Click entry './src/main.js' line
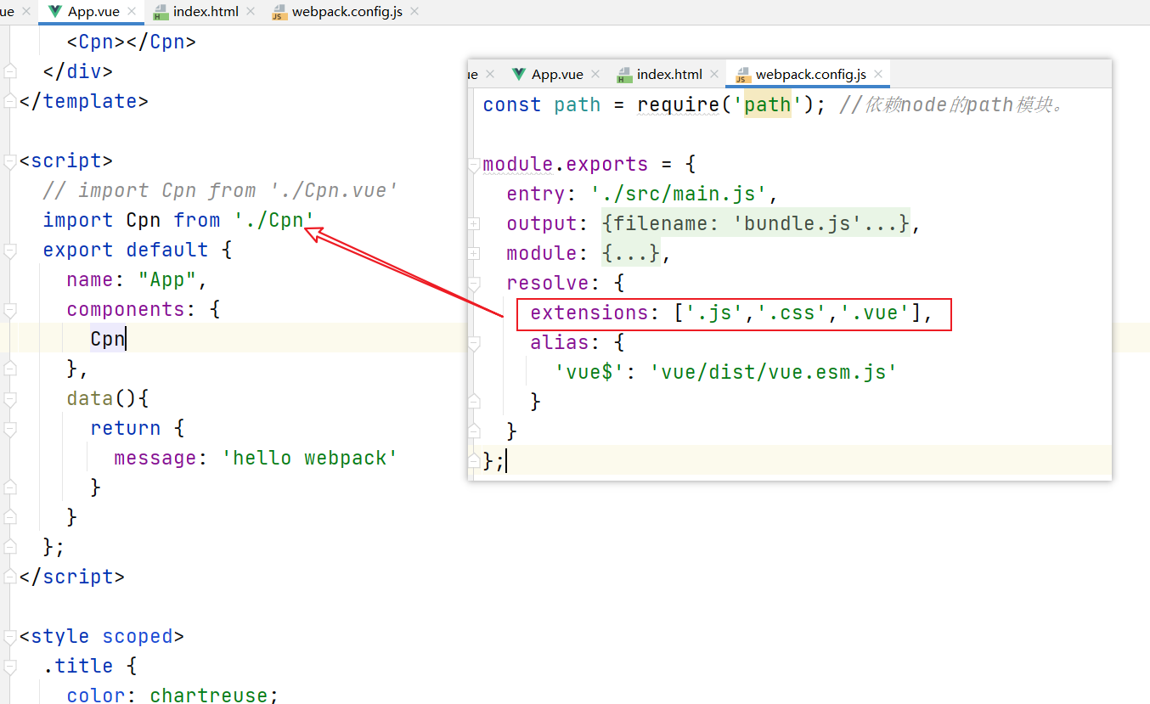Image resolution: width=1150 pixels, height=704 pixels. (642, 194)
